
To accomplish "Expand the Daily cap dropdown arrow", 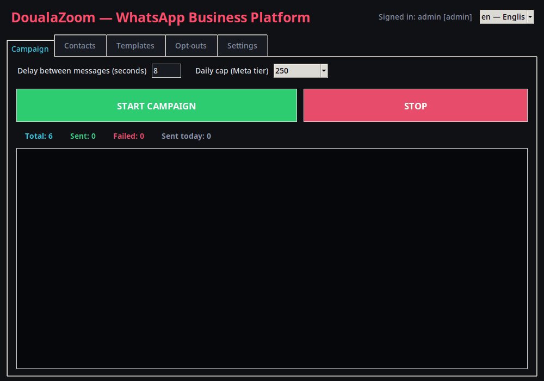I will pyautogui.click(x=324, y=71).
